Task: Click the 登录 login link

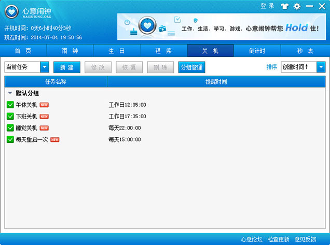Action: point(267,6)
